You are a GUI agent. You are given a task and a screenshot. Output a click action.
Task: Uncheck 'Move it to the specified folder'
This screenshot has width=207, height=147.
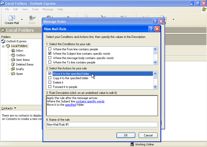(x=50, y=73)
